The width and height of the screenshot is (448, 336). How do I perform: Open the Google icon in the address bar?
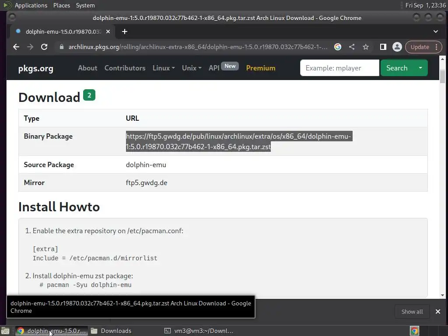(x=338, y=47)
